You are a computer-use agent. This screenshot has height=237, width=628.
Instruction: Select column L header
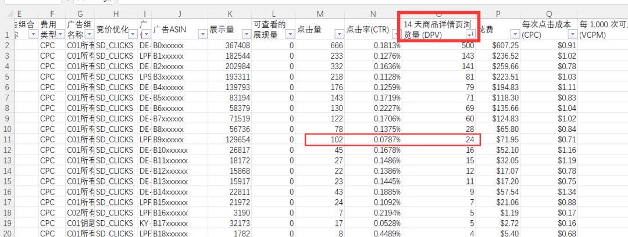pyautogui.click(x=273, y=15)
